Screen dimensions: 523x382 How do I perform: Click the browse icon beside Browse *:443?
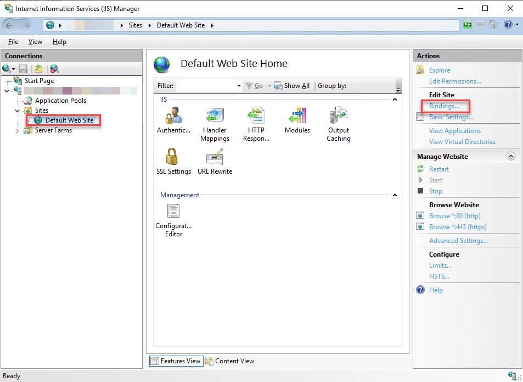(420, 227)
